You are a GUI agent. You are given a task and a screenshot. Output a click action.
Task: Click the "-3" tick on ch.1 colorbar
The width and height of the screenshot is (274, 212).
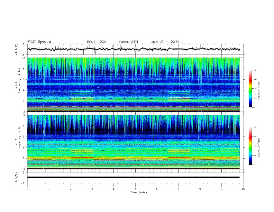tap(255, 70)
